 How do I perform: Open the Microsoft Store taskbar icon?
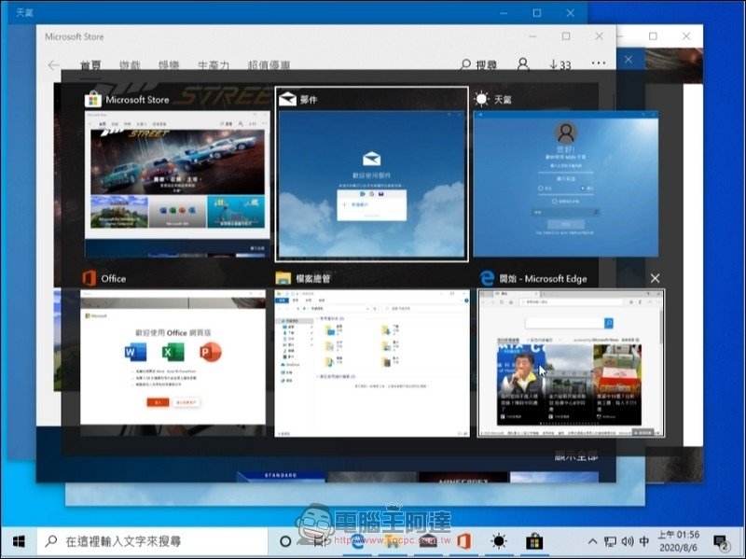point(536,541)
